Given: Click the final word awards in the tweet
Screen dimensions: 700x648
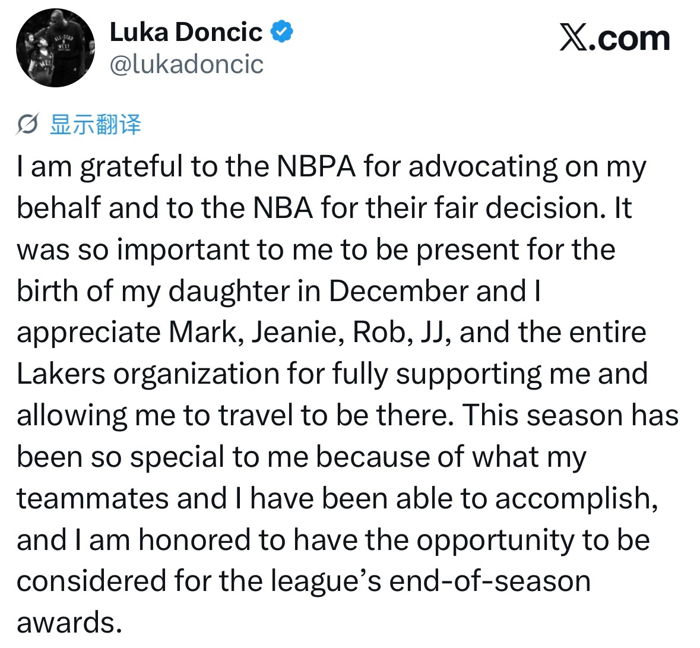Looking at the screenshot, I should [x=69, y=624].
